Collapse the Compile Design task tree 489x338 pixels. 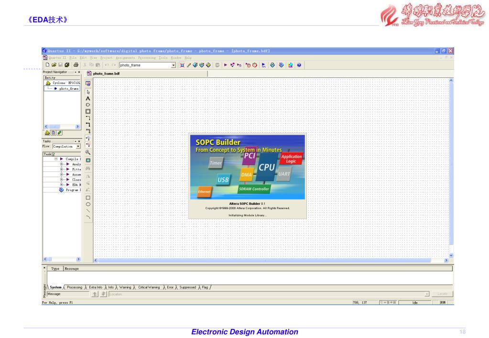coord(56,159)
